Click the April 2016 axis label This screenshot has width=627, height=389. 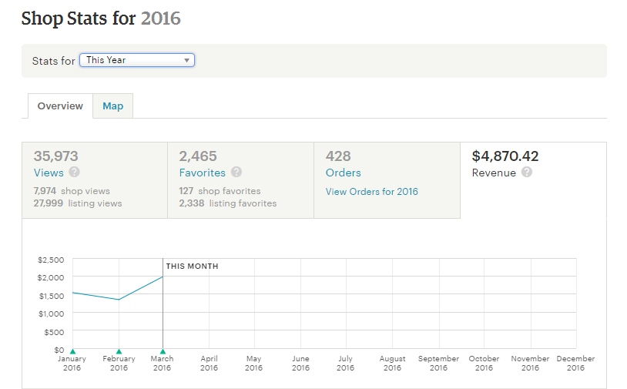209,363
